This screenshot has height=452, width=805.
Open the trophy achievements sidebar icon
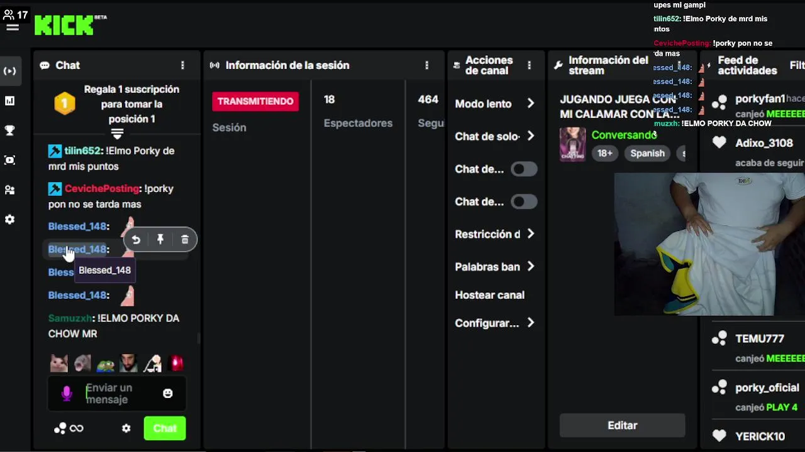pyautogui.click(x=9, y=131)
